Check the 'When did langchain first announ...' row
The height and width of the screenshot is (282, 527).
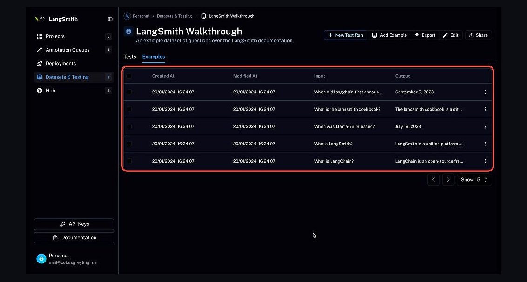(x=129, y=92)
